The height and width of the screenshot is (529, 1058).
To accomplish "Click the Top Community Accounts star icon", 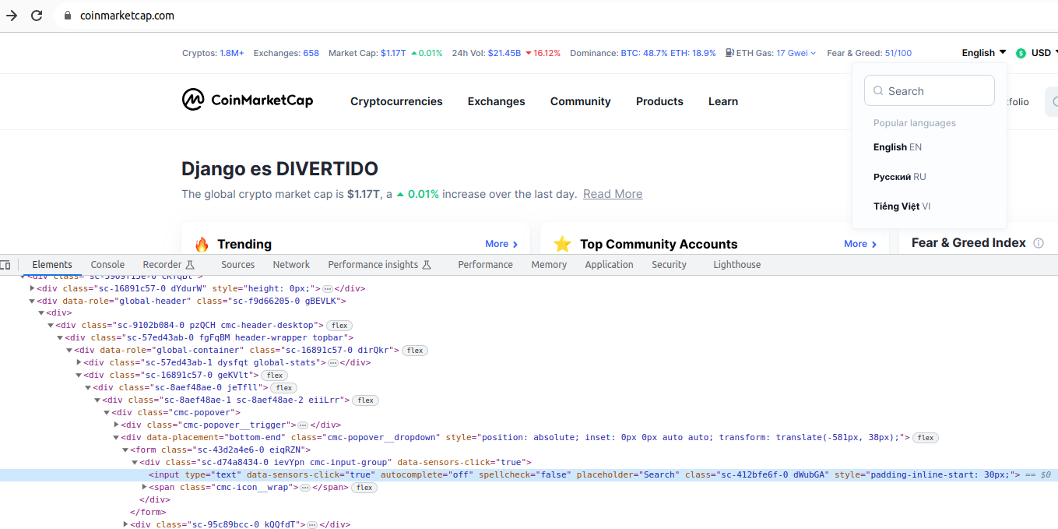I will (562, 245).
